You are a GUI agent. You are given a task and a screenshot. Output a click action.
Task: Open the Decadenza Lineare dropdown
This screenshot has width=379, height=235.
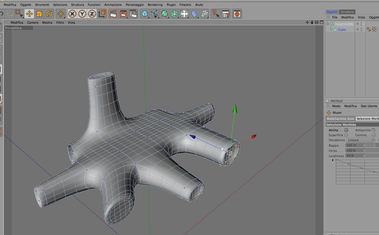(x=361, y=140)
